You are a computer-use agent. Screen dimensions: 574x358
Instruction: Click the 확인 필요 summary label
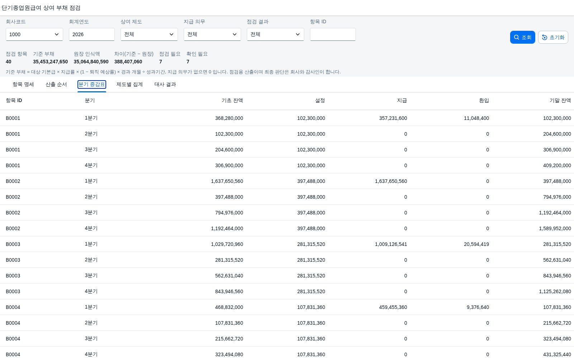pyautogui.click(x=197, y=54)
